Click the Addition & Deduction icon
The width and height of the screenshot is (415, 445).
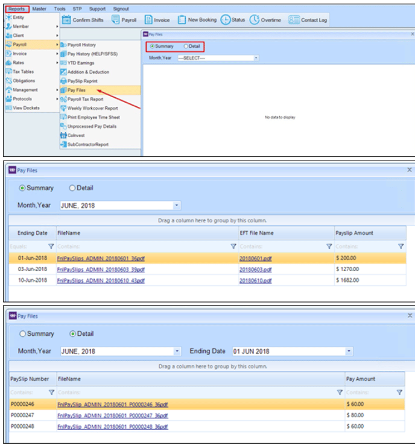tap(63, 72)
